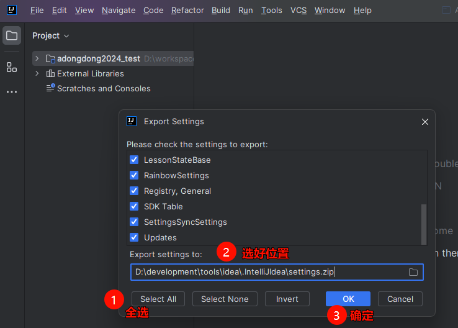Viewport: 458px width, 328px height.
Task: Click the IntelliJ IDEA logo in menu bar
Action: 12,10
